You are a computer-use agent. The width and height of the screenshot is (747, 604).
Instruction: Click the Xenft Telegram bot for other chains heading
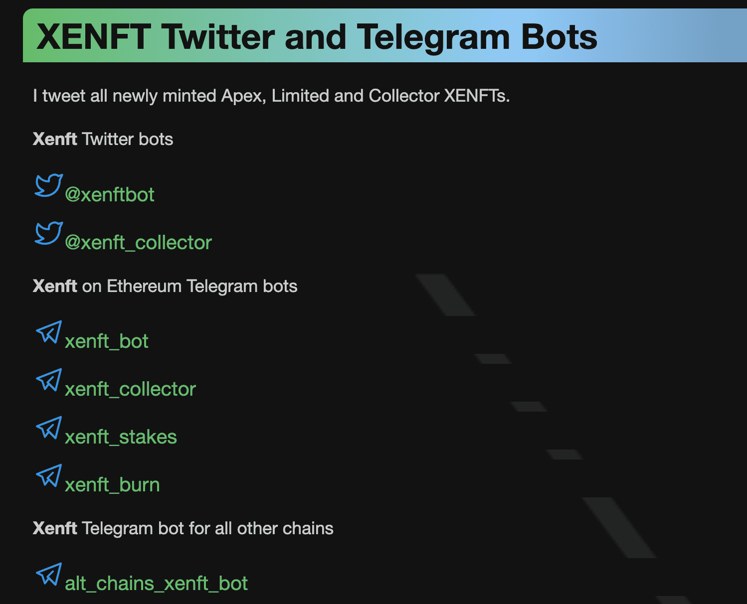tap(183, 528)
